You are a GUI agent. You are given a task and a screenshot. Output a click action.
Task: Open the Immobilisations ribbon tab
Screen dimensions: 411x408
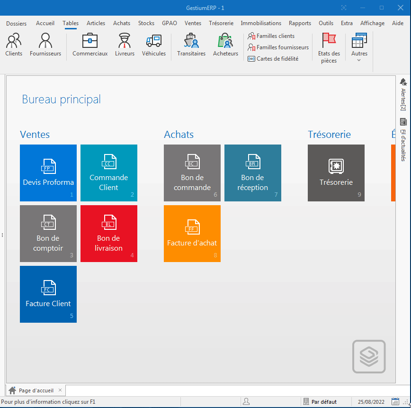click(261, 23)
